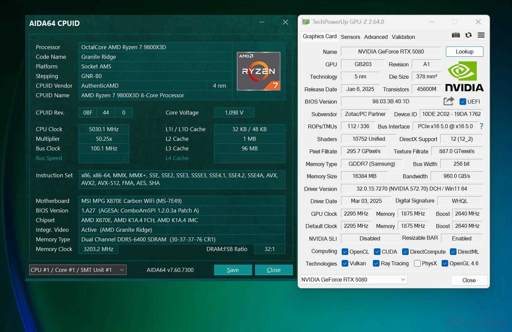Click the AMD Ryzen 7 logo
512x332 pixels.
click(258, 71)
